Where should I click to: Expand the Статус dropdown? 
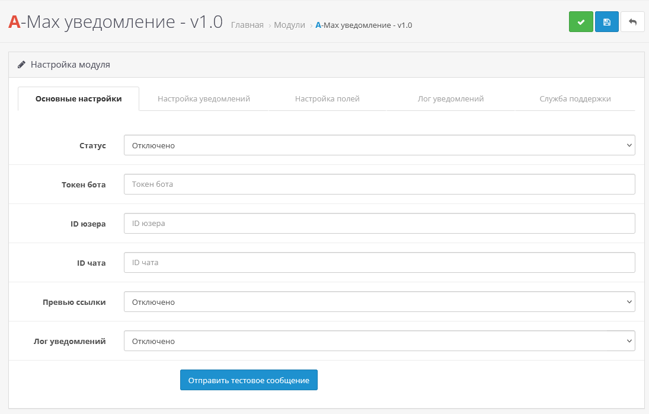pyautogui.click(x=379, y=145)
